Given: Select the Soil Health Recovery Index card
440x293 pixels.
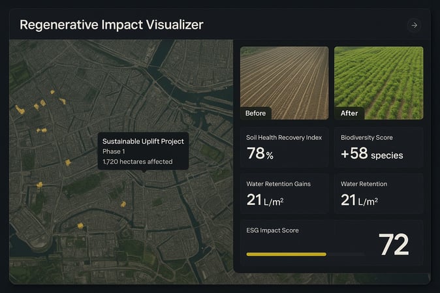Looking at the screenshot, I should pyautogui.click(x=284, y=147).
